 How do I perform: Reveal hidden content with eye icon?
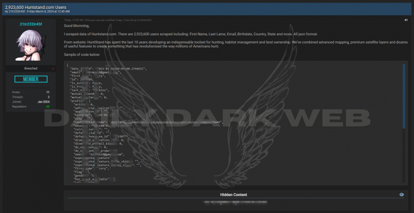tap(402, 195)
